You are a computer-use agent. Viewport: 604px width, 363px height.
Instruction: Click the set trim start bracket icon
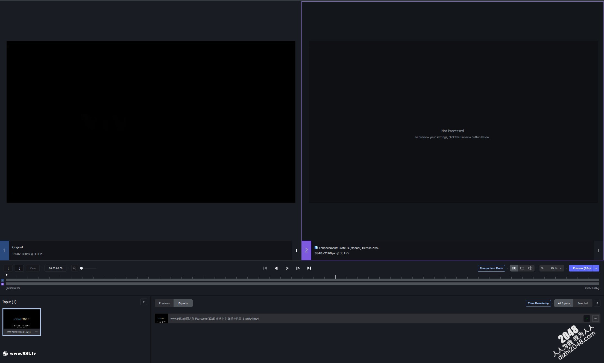[8, 268]
